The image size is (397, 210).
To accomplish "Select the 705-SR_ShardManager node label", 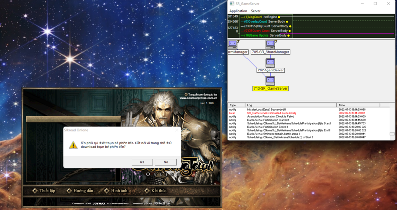I will 270,52.
